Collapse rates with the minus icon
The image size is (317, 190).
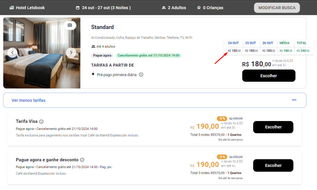(x=294, y=100)
